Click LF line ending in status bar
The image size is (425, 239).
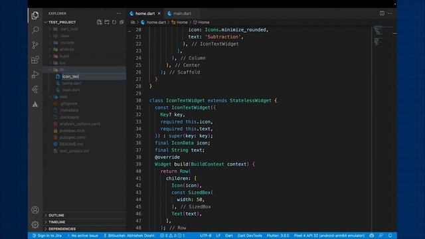click(x=218, y=236)
